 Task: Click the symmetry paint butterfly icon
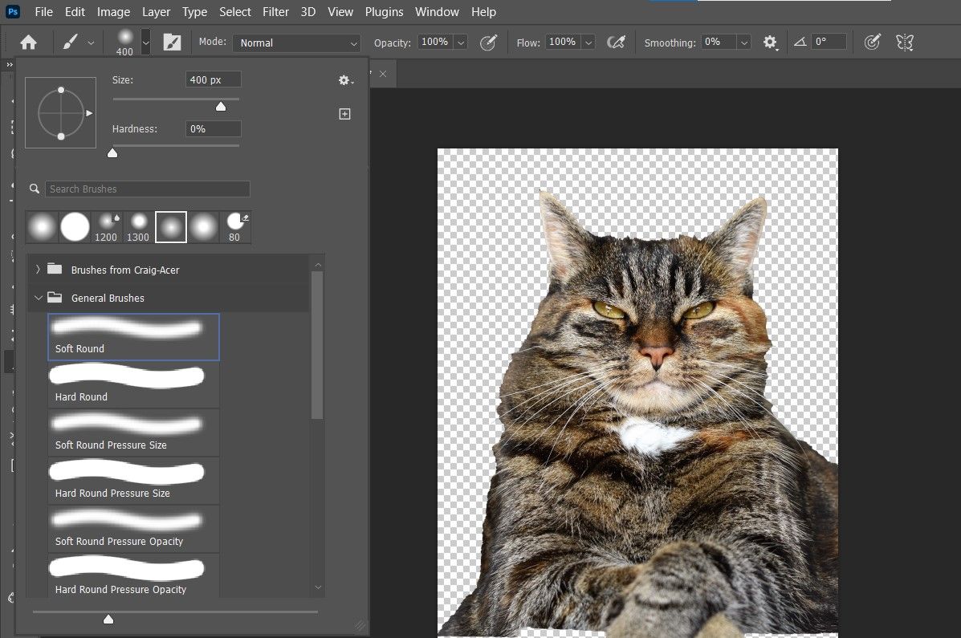point(905,43)
